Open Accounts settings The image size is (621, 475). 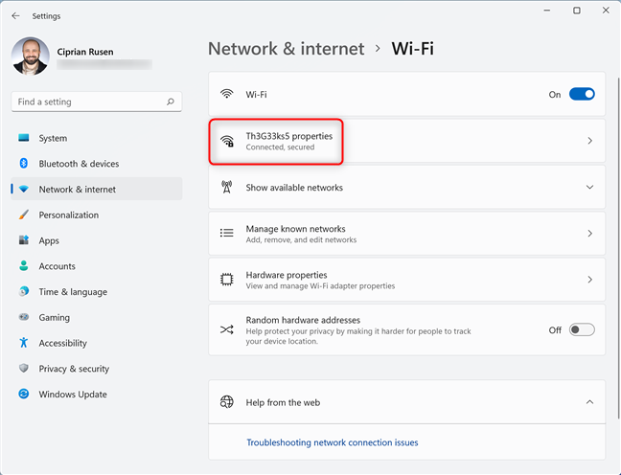pos(96,266)
